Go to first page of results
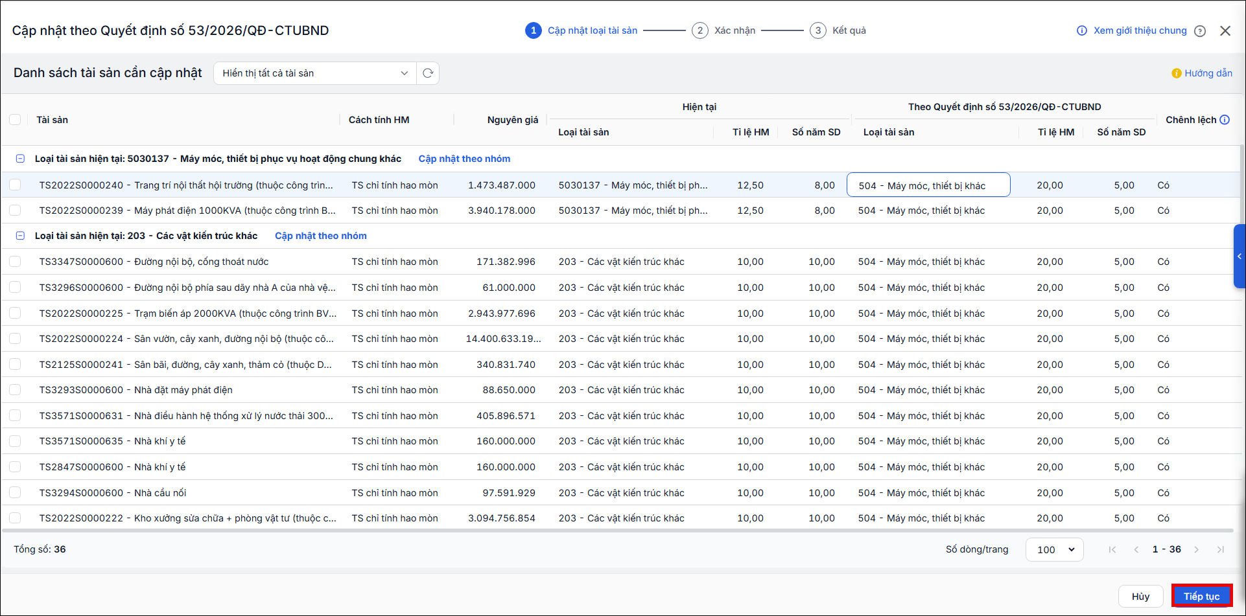The width and height of the screenshot is (1246, 616). click(1112, 549)
